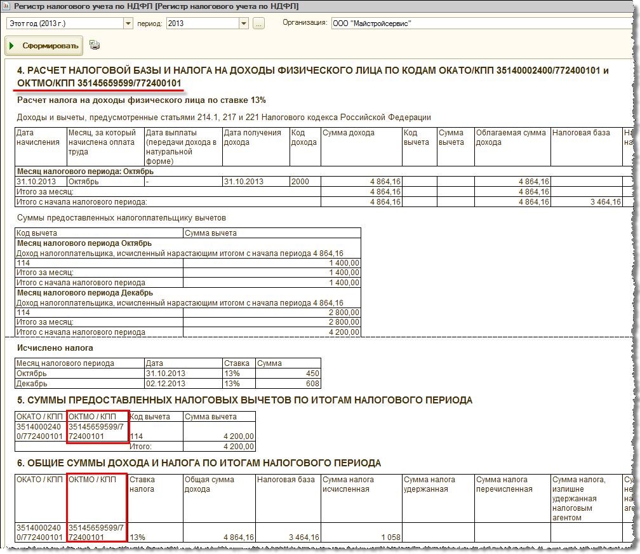640x554 pixels.
Task: Select the Ставка налога 13% cell in section 6
Action: point(156,537)
